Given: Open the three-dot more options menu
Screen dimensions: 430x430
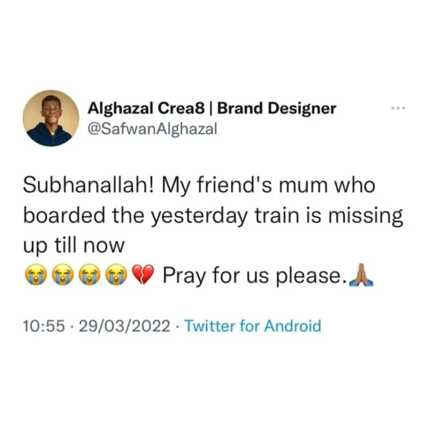Looking at the screenshot, I should click(x=396, y=108).
